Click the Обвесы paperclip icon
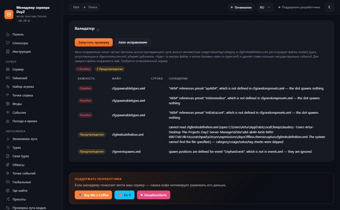 click(8, 165)
